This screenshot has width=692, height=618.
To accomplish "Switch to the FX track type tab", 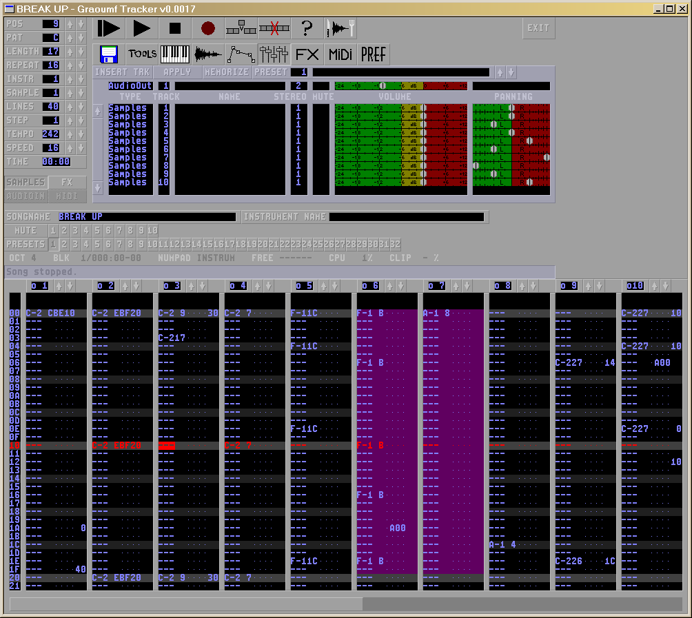I will (67, 182).
